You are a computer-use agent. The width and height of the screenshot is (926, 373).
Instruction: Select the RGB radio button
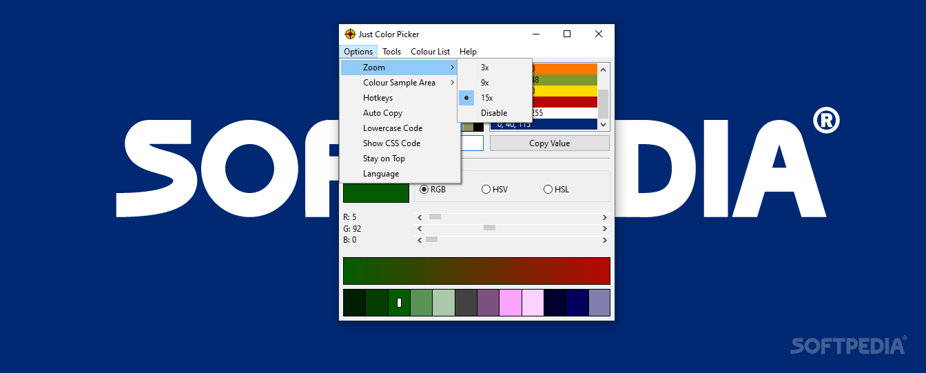(x=433, y=189)
